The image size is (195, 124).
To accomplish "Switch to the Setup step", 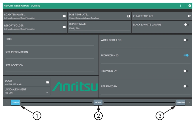I will pos(98,103).
